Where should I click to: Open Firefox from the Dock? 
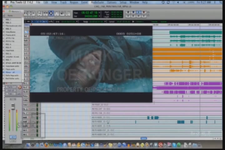46,145
